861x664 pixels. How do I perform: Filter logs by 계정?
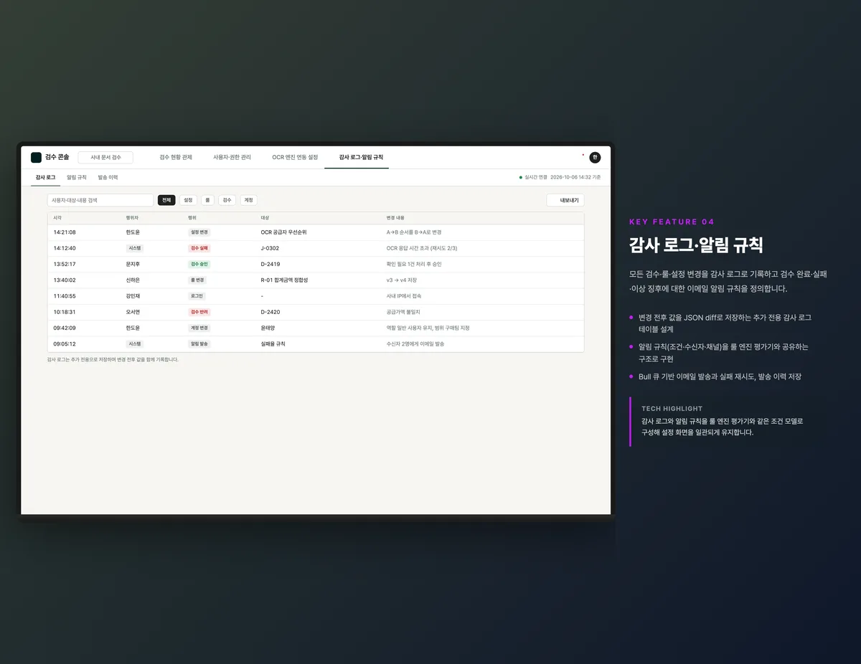(248, 200)
